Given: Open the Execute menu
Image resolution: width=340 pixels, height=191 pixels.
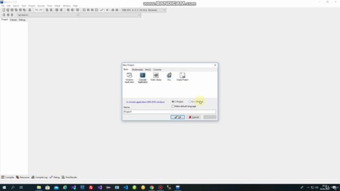Looking at the screenshot, I should pyautogui.click(x=41, y=6).
